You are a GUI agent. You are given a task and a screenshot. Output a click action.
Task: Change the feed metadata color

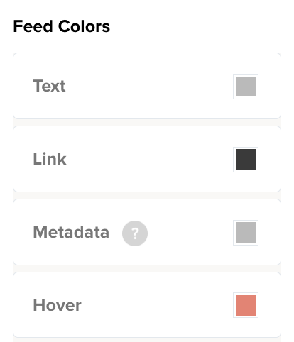click(x=246, y=233)
